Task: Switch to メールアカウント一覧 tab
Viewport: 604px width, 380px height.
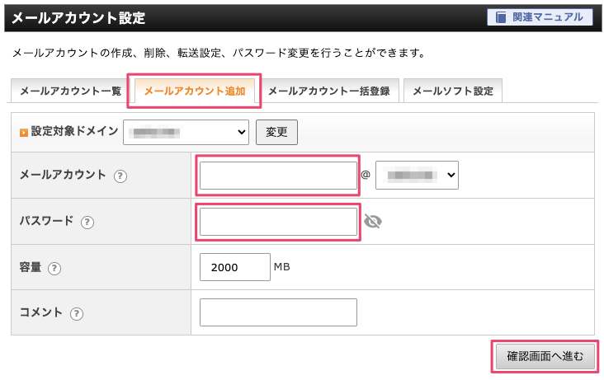Action: (70, 91)
